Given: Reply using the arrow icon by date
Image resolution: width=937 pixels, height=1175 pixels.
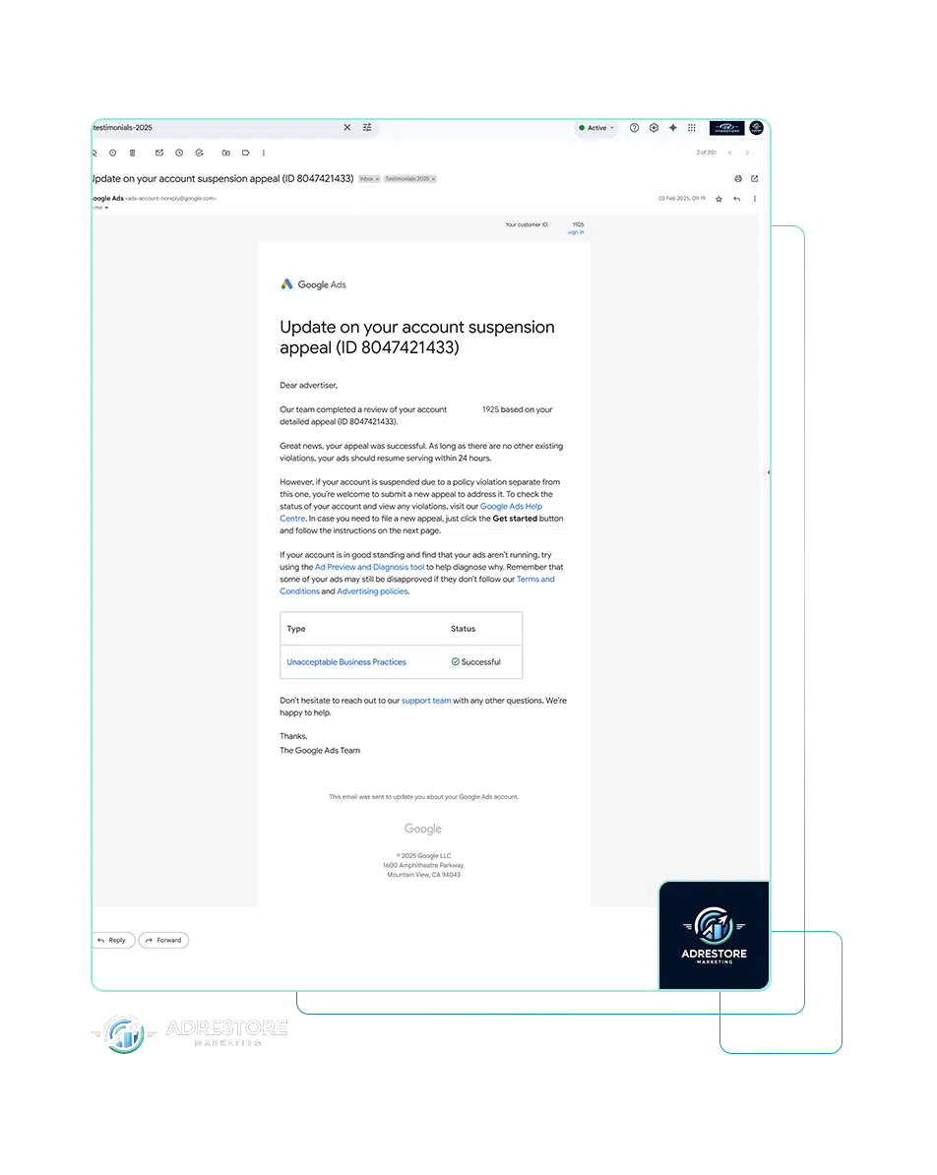Looking at the screenshot, I should [x=737, y=200].
